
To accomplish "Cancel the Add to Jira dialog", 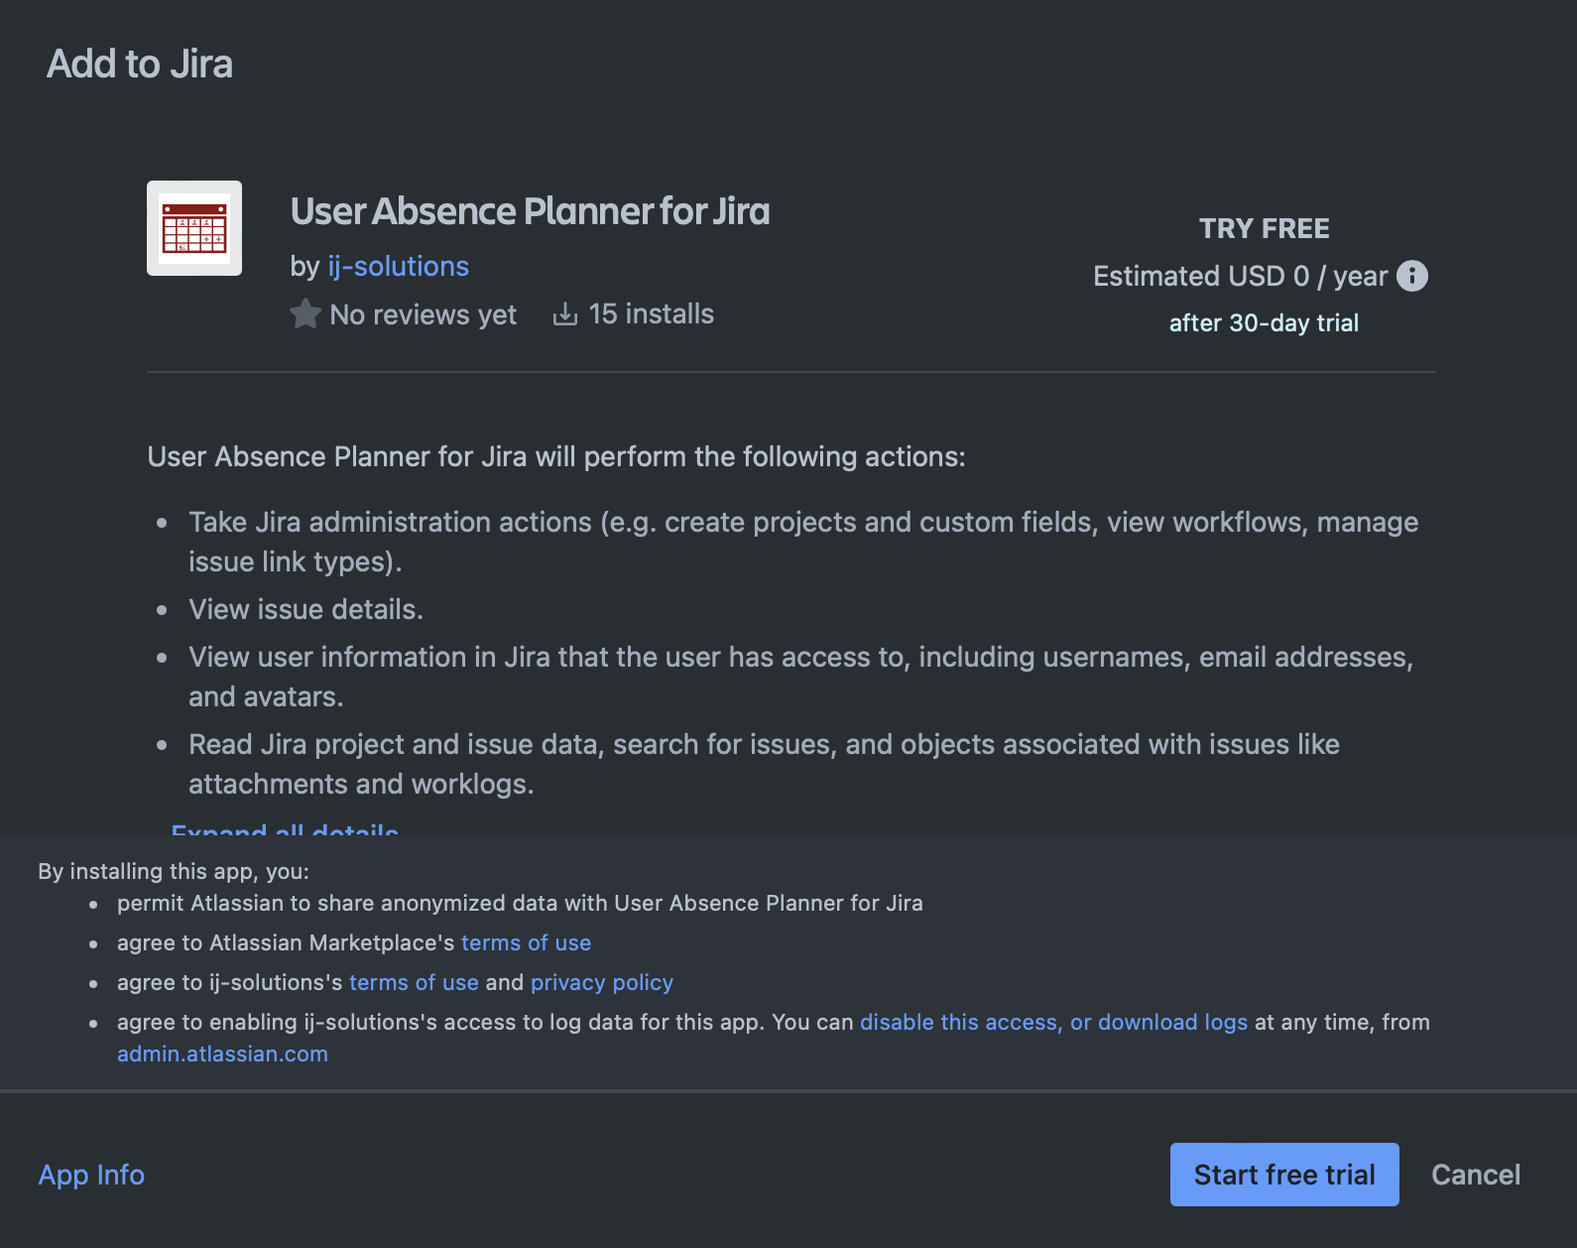I will coord(1475,1175).
